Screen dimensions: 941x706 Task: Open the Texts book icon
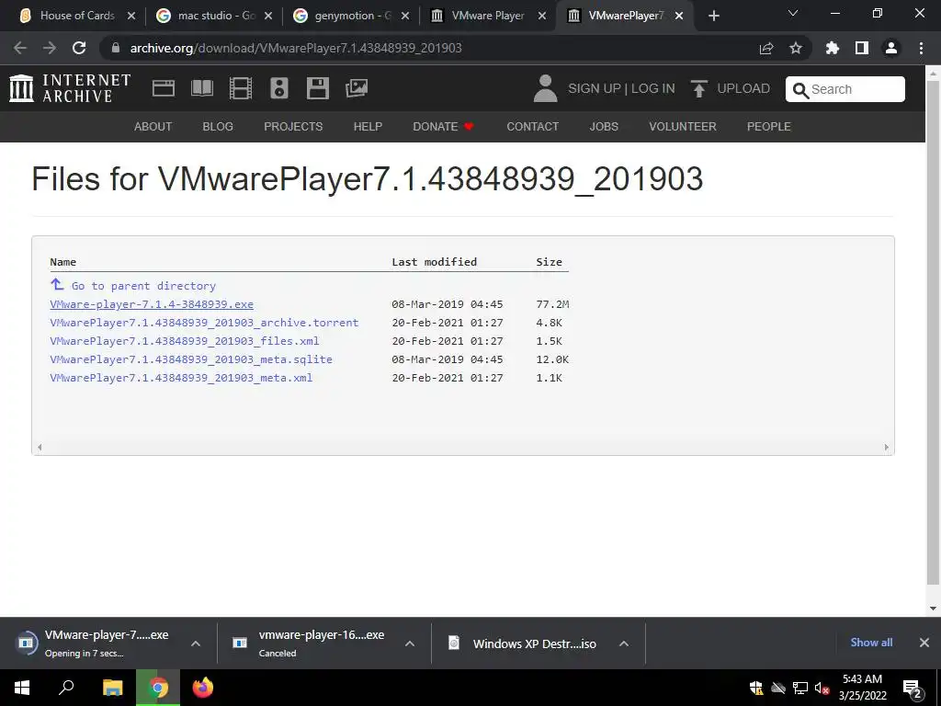click(x=202, y=88)
